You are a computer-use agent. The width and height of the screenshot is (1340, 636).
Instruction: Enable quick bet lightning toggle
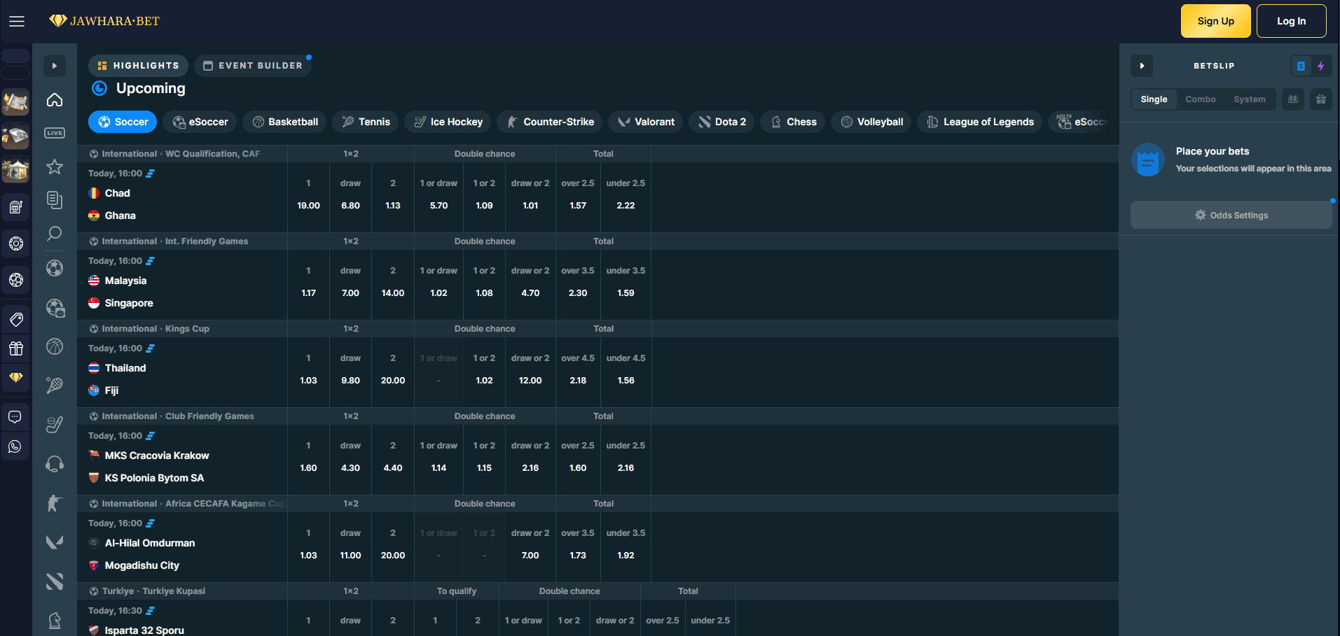(x=1320, y=66)
